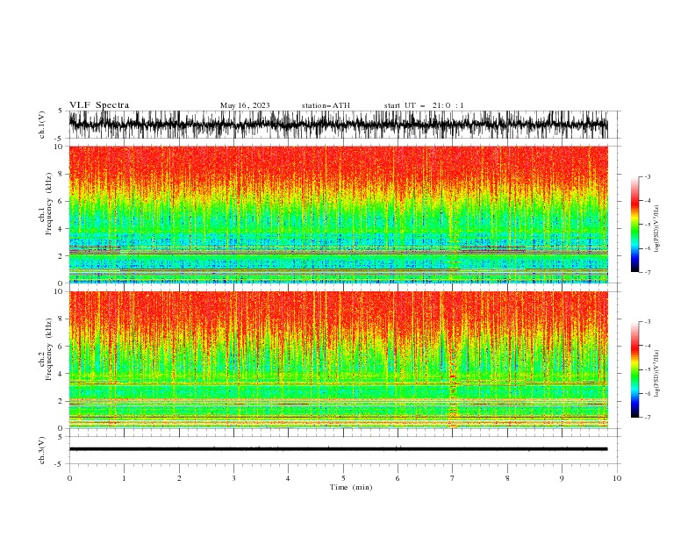Click time axis tick label "7"
Screen dimensions: 695x537
pos(453,478)
